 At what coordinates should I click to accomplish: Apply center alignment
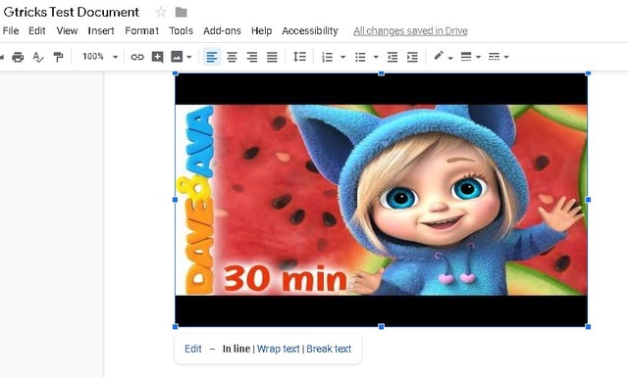[232, 57]
